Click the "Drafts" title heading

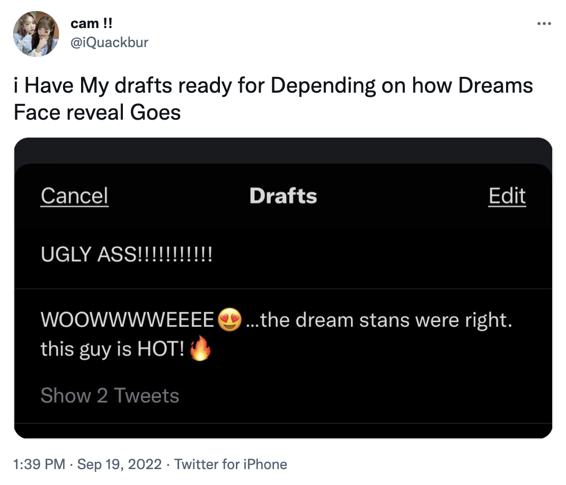283,196
